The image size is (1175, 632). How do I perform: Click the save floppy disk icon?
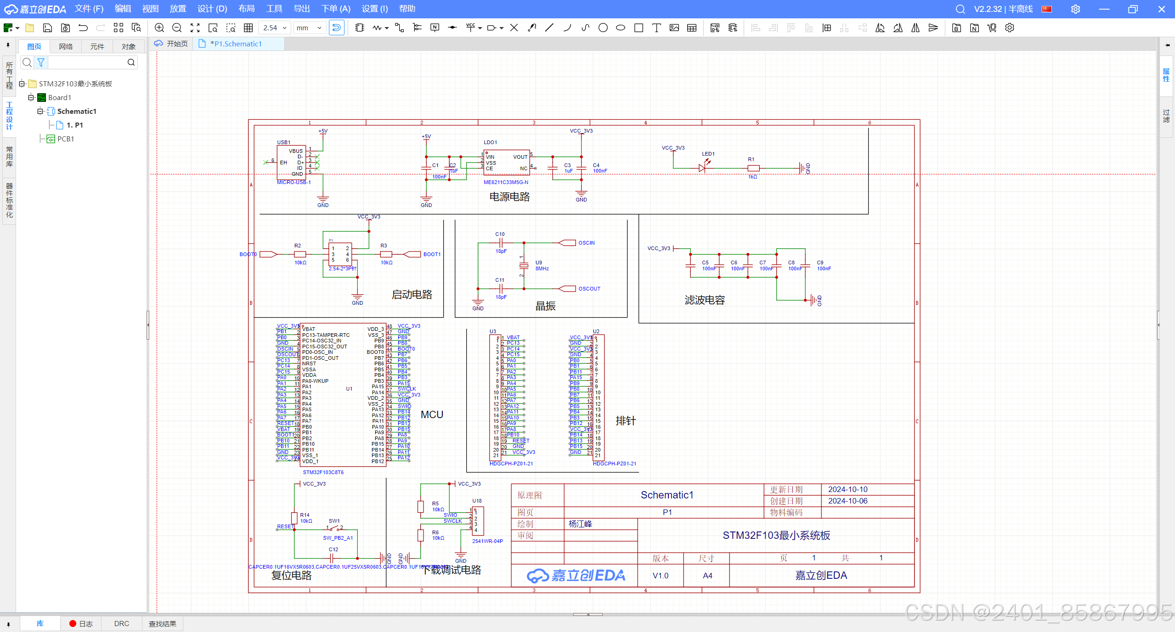(47, 28)
